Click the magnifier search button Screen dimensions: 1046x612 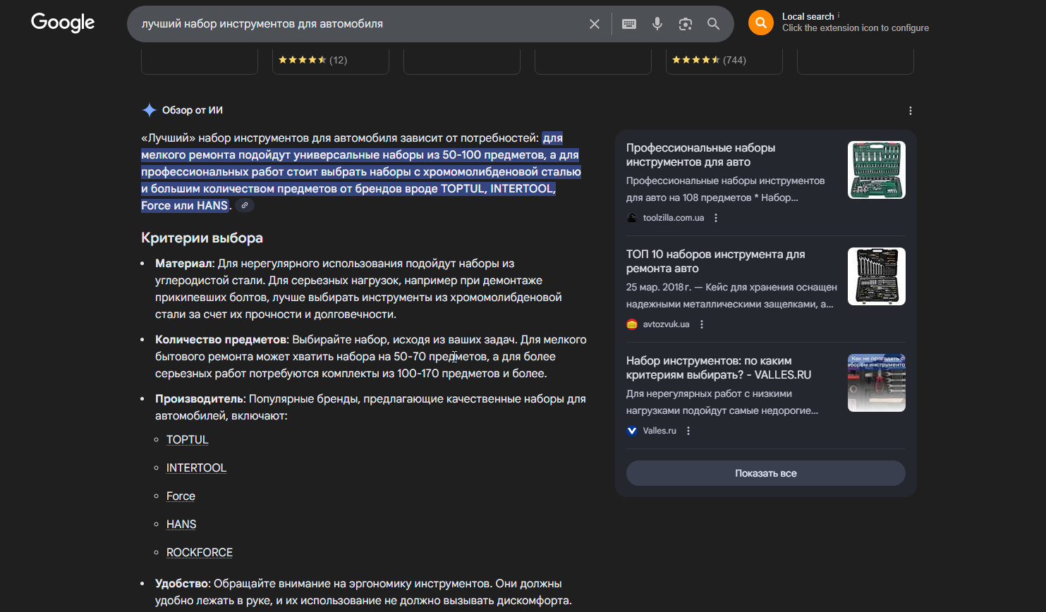coord(714,24)
